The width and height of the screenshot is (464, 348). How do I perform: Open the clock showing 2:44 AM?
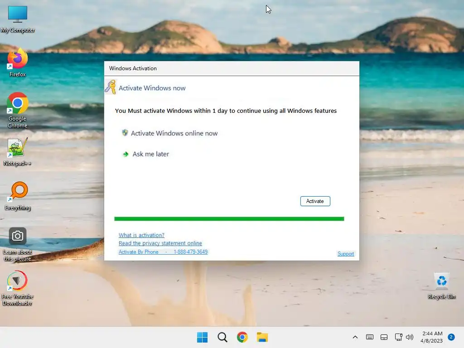click(432, 337)
